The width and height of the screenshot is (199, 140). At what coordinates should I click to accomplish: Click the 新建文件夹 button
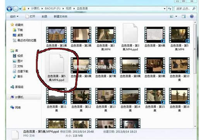(60, 17)
